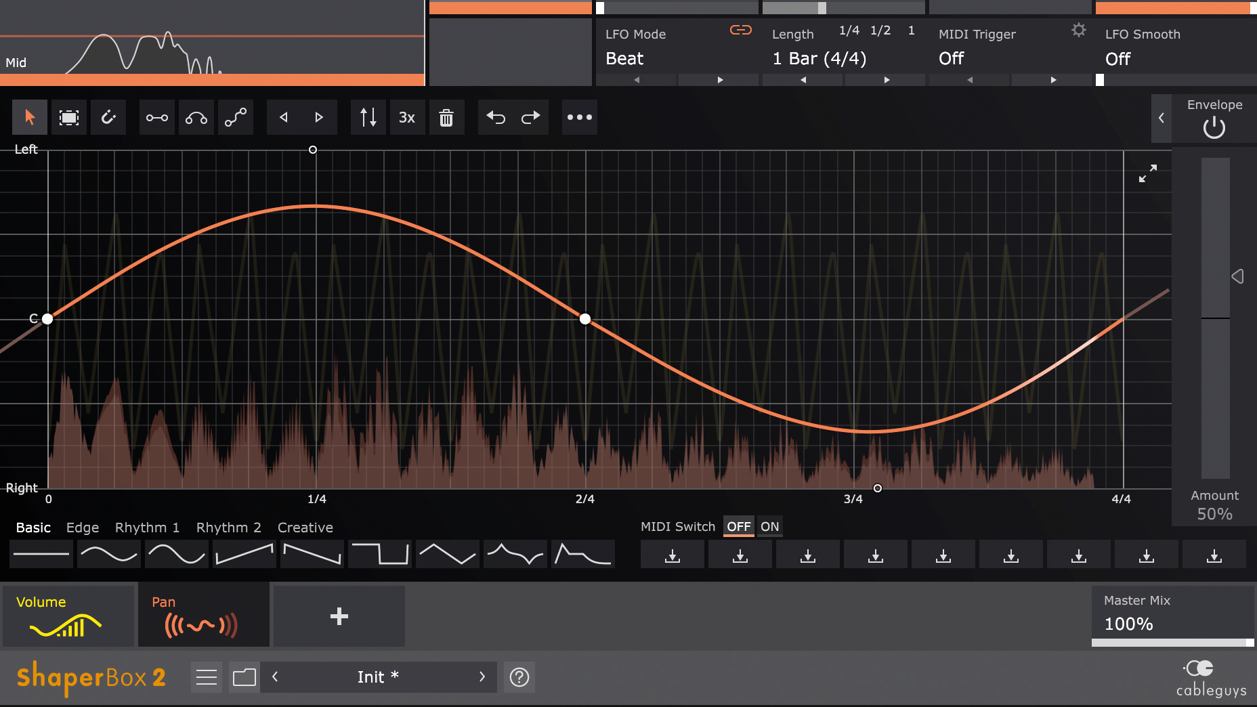Toggle the Envelope power button
Image resolution: width=1257 pixels, height=707 pixels.
coord(1214,127)
